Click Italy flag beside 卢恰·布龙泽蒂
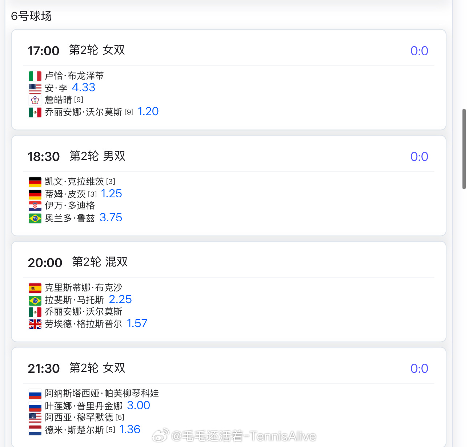Viewport: 469px width, 447px height. (35, 76)
